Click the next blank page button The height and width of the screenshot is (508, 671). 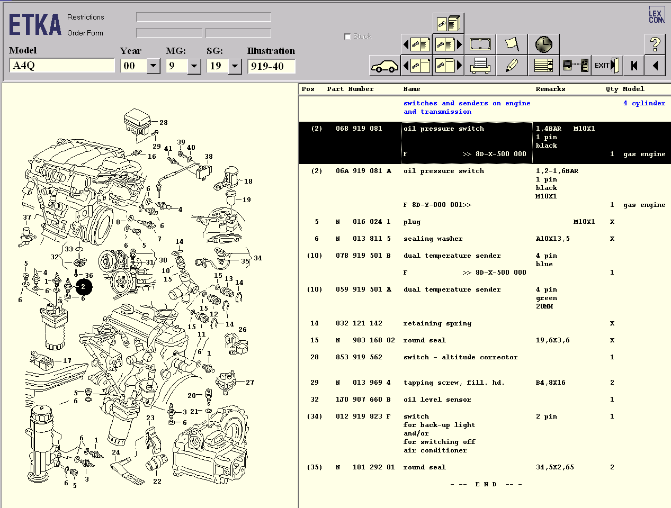click(x=448, y=66)
